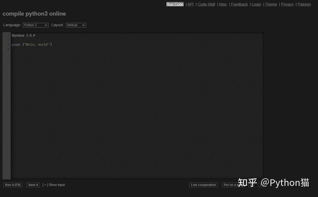318x197 pixels.
Task: Toggle the site Theme
Action: coord(271,4)
